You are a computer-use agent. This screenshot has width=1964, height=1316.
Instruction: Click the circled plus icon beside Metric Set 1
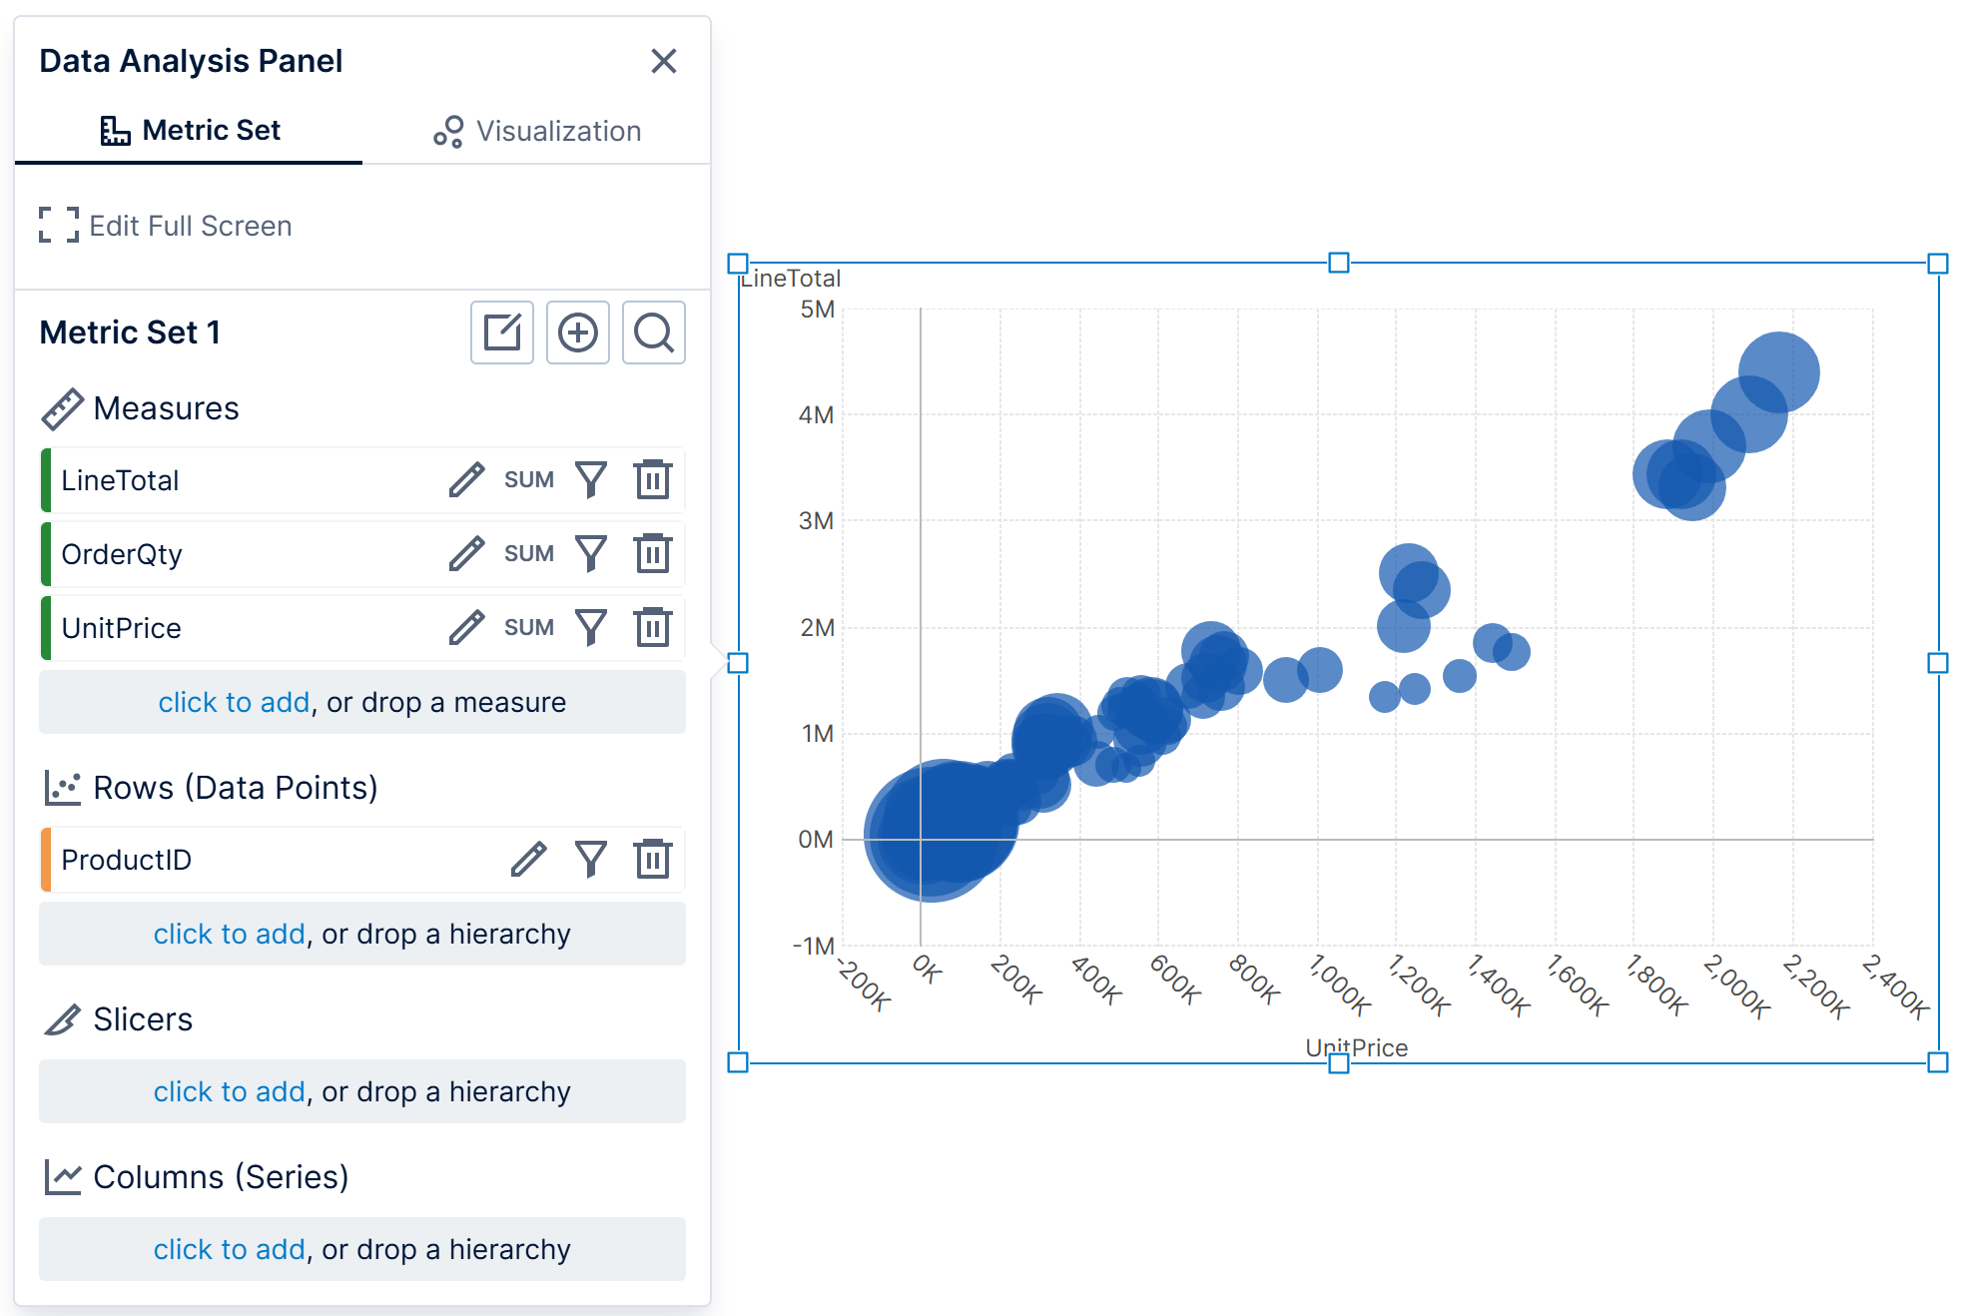pos(578,332)
